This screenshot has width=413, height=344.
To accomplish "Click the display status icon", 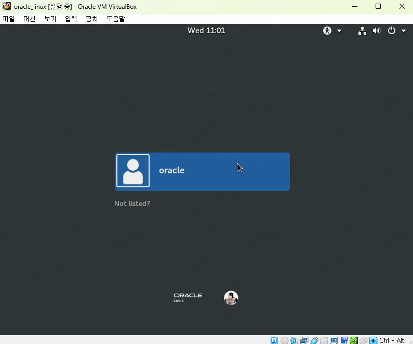I will point(334,340).
